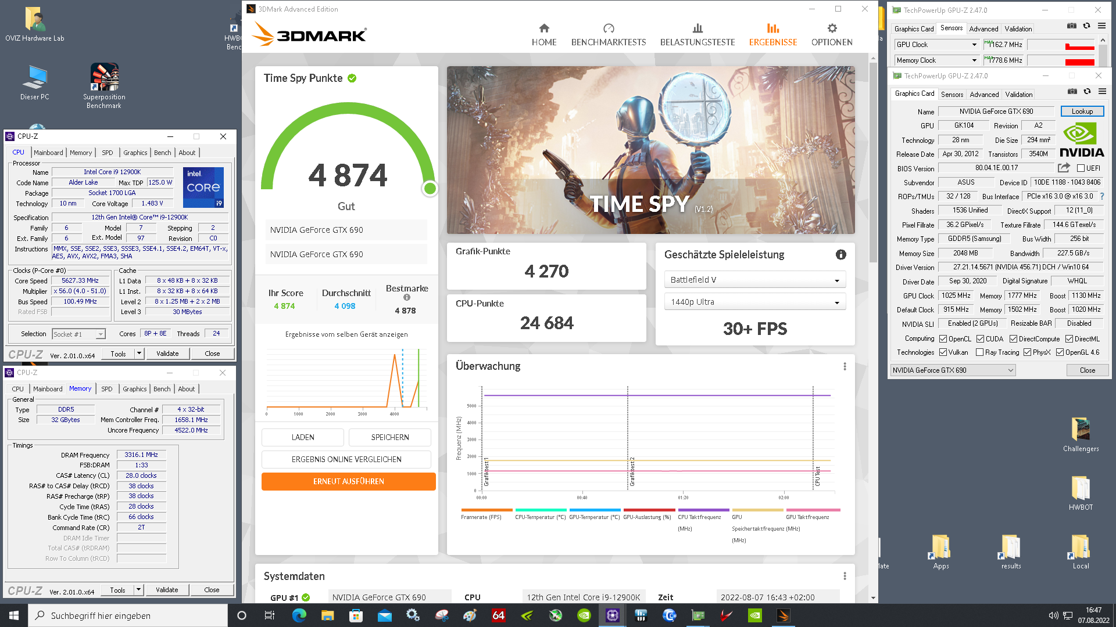The image size is (1116, 627).
Task: Open results folder on desktop
Action: 1011,552
